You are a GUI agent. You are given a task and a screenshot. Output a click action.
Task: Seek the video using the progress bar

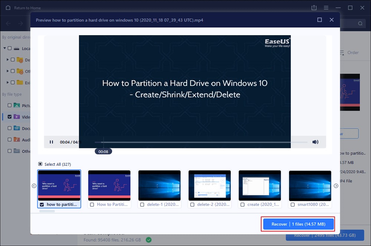coord(200,142)
